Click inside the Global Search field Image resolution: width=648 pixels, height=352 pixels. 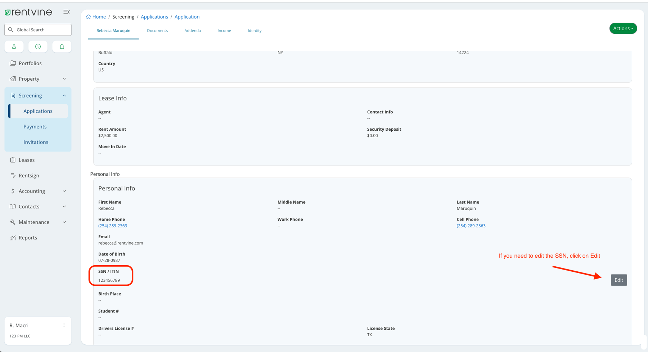[37, 30]
